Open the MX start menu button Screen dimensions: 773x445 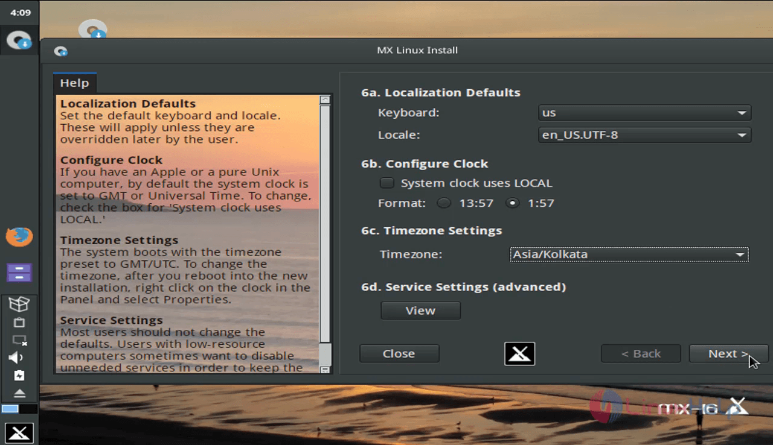(x=19, y=432)
